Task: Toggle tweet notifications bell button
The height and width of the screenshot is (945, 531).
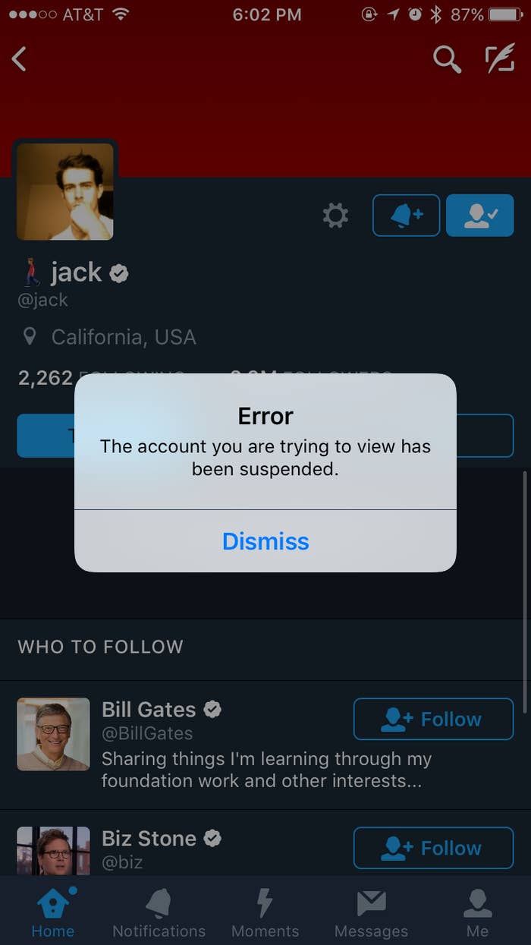Action: 406,216
